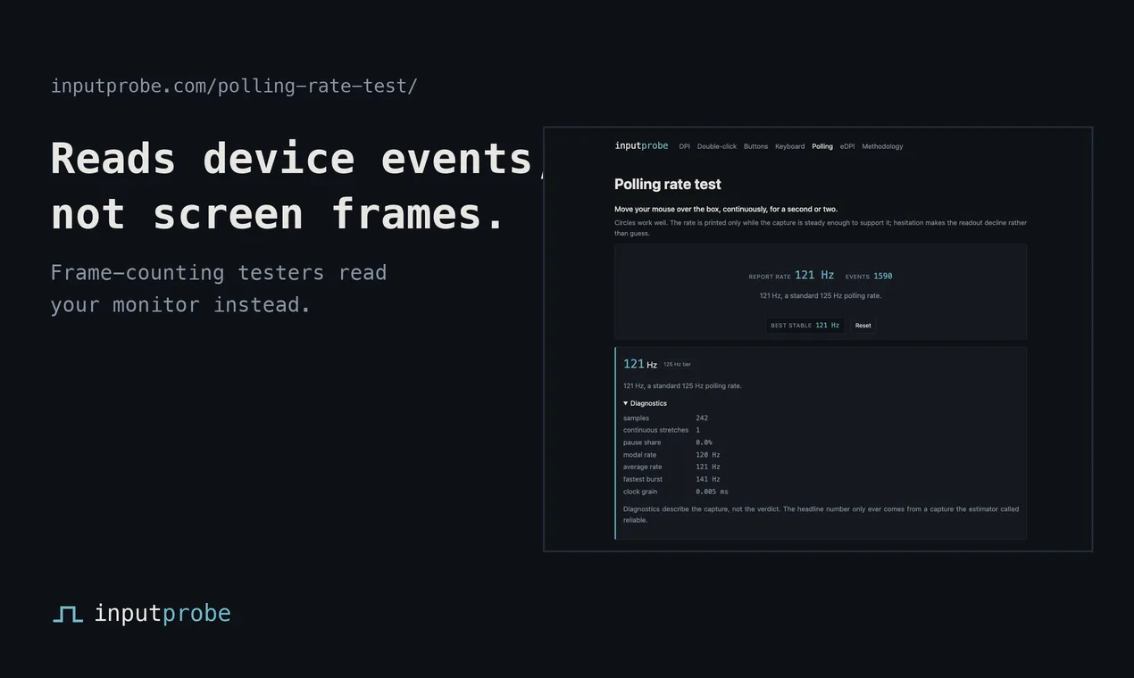Select the samples value 242

[x=702, y=418]
